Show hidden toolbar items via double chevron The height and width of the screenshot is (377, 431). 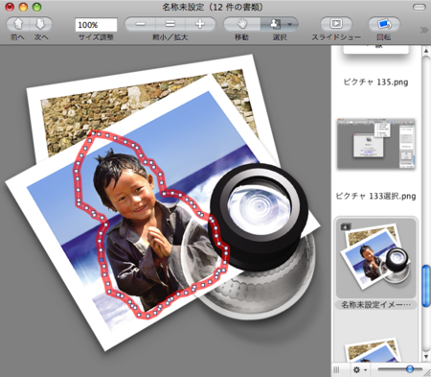point(424,30)
